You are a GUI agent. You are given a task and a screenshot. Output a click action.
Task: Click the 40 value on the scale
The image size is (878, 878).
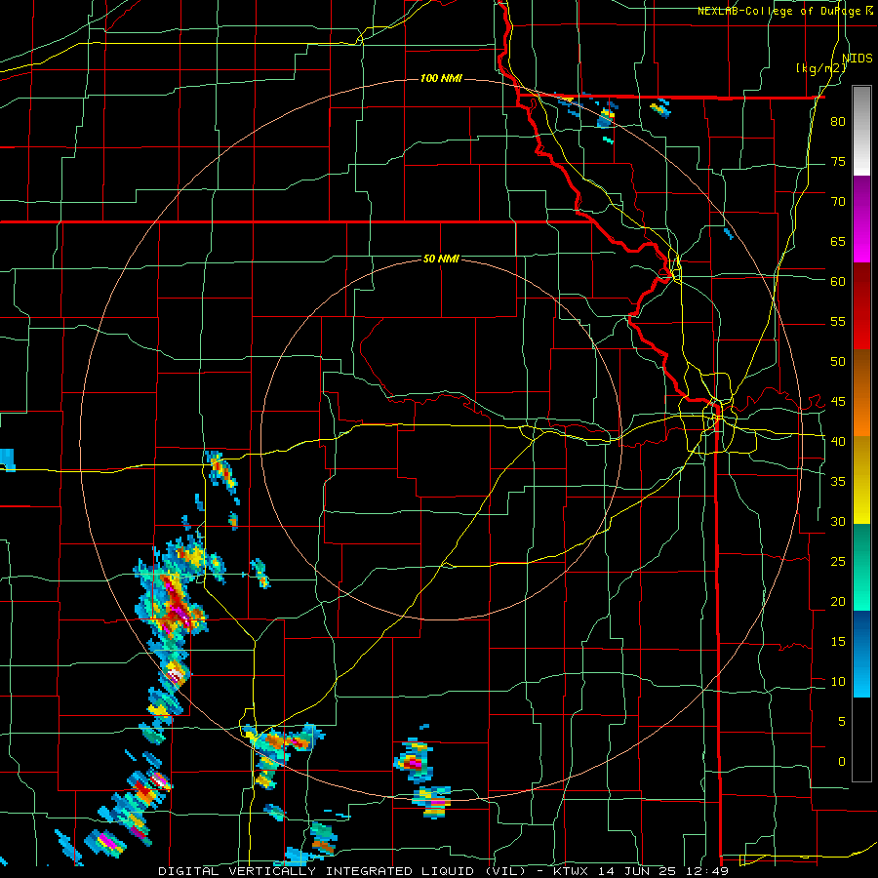point(838,442)
